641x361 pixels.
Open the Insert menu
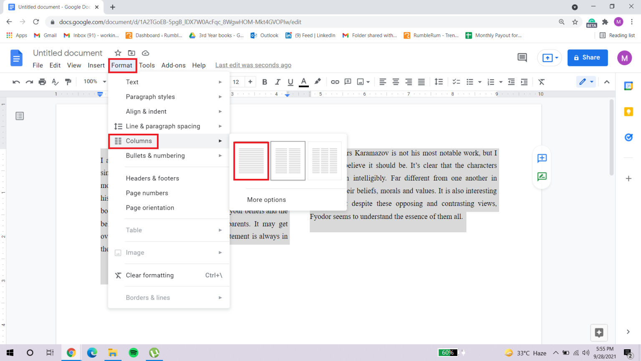(96, 65)
